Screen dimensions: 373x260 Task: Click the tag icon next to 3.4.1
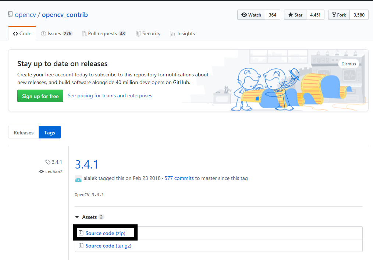click(48, 162)
